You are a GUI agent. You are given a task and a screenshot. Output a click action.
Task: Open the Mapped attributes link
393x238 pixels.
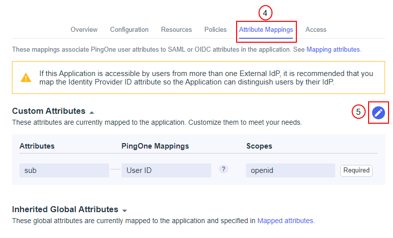[x=285, y=221]
